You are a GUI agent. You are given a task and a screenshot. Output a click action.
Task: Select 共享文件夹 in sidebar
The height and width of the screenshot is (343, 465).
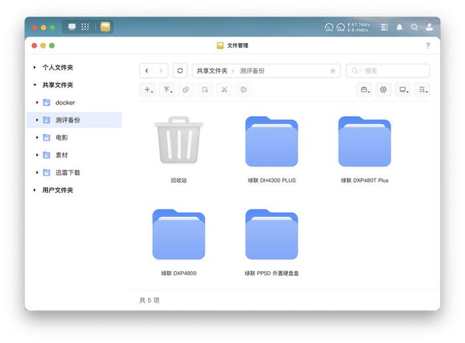pos(58,85)
